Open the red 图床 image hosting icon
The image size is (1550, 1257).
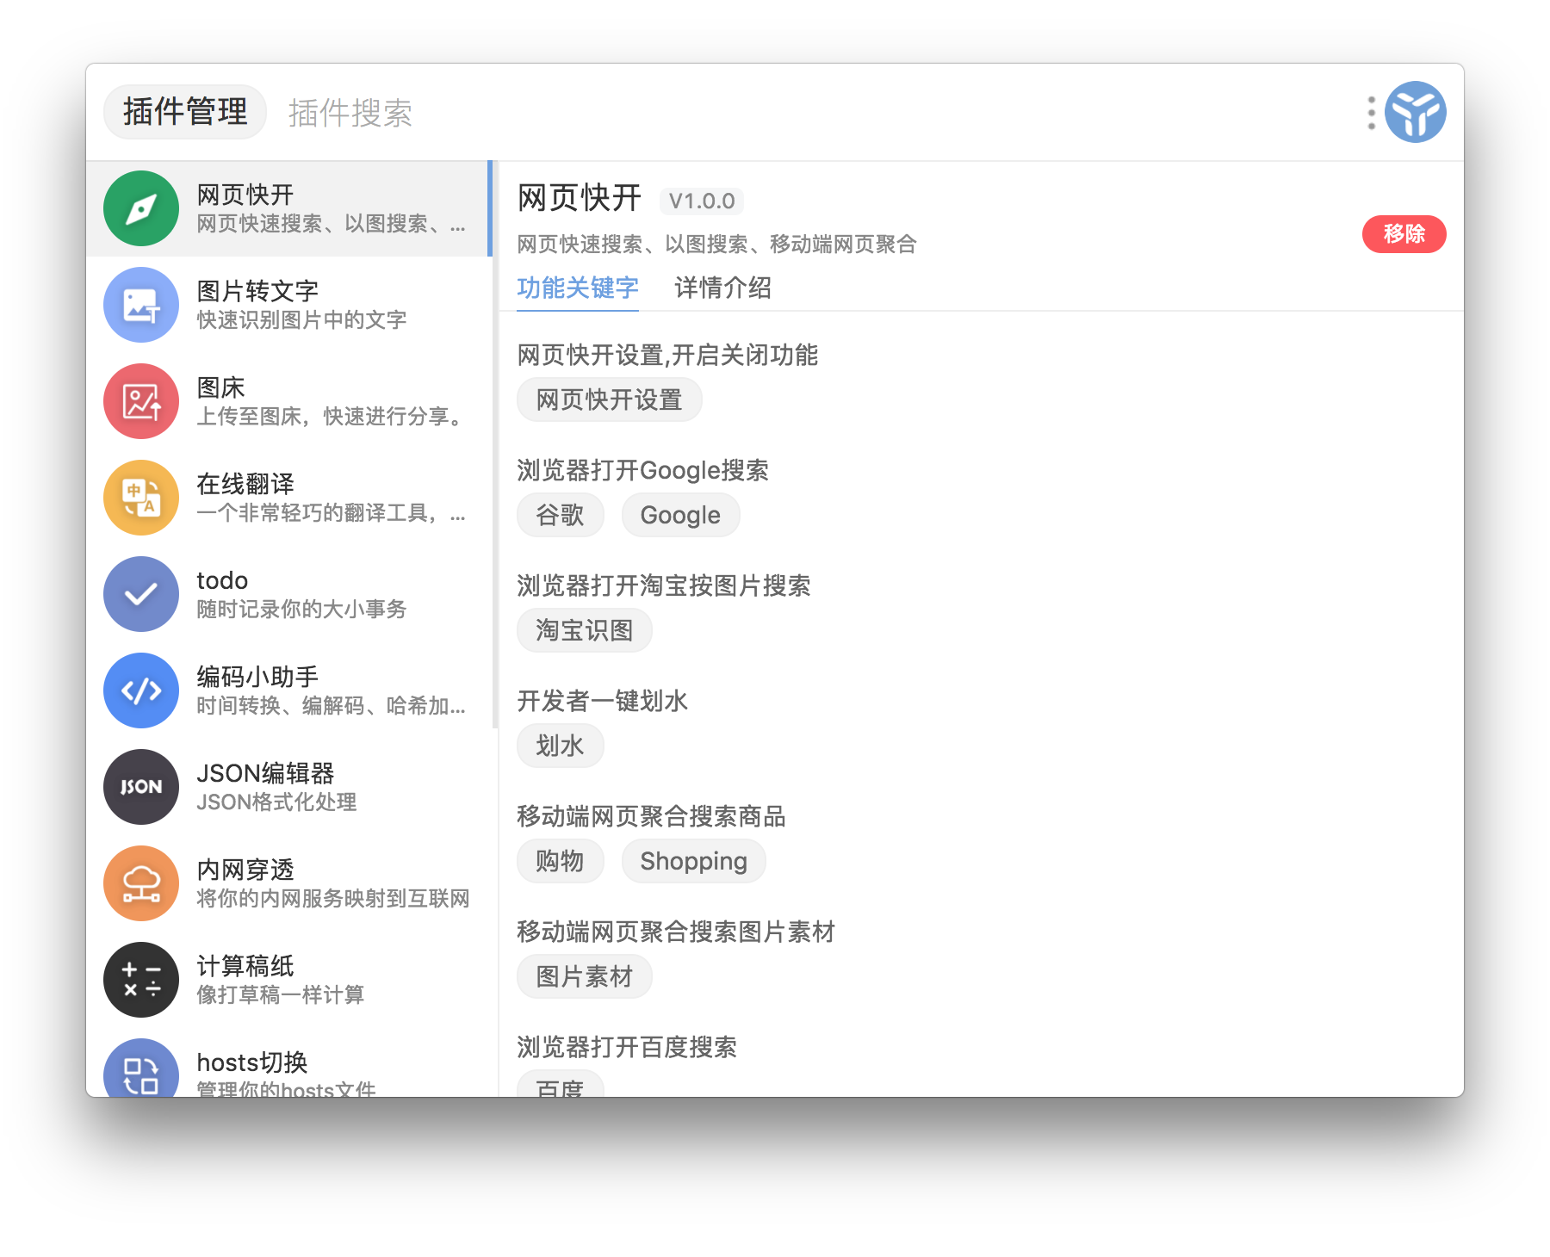141,401
